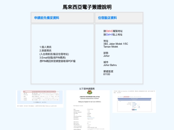Click the line 3.Email信箱(收PIN碼用)
Image resolution: width=174 pixels, height=130 pixels.
point(53,57)
